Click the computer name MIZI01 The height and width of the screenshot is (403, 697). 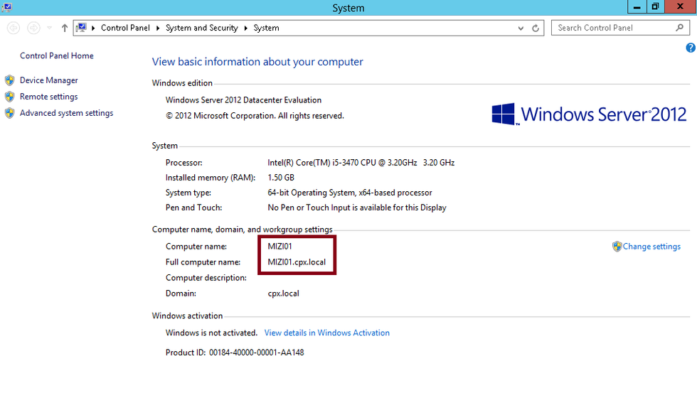click(280, 246)
